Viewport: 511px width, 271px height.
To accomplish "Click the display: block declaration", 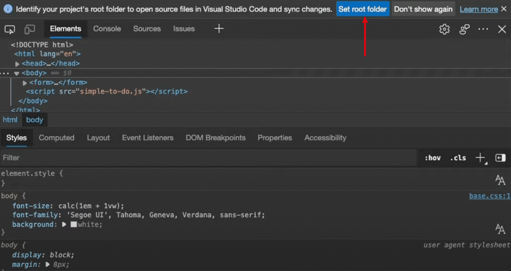I will coord(43,255).
